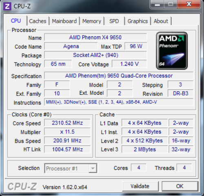Click the L1 Data size 4 x 64 KBytes

[144, 123]
